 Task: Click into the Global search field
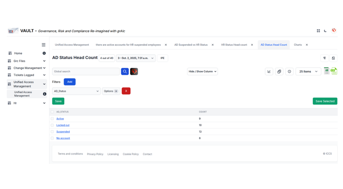pos(86,71)
